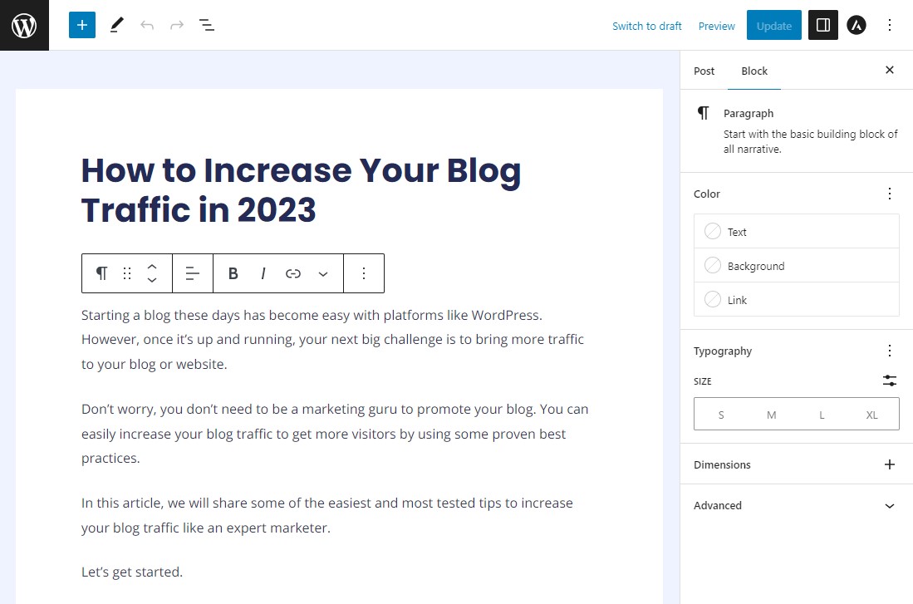Click the "Let's get started." paragraph

tap(131, 572)
